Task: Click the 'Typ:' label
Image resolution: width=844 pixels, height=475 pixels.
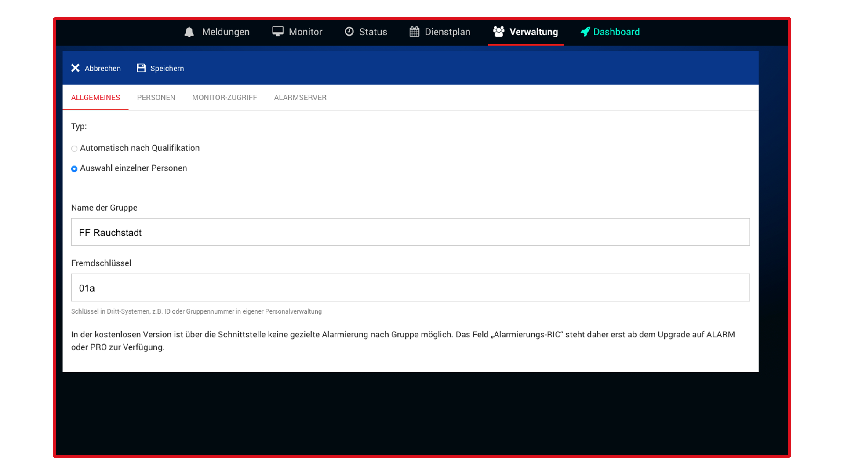Action: [79, 126]
